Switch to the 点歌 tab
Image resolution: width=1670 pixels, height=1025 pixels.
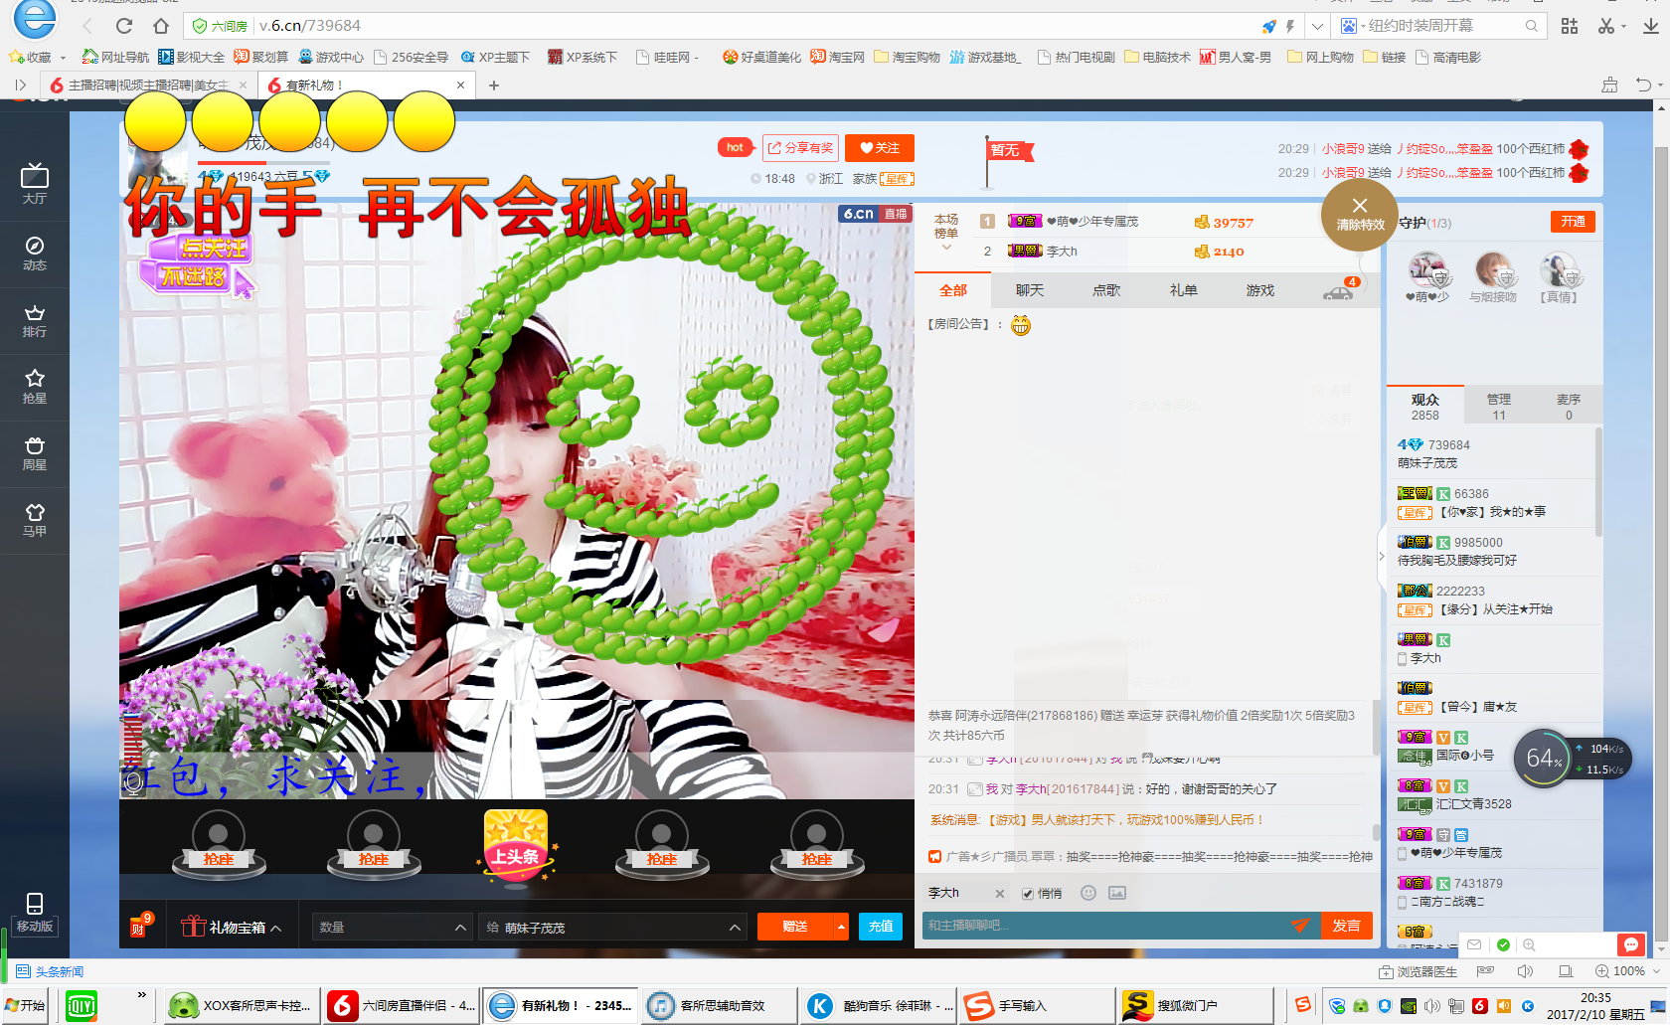pyautogui.click(x=1106, y=290)
